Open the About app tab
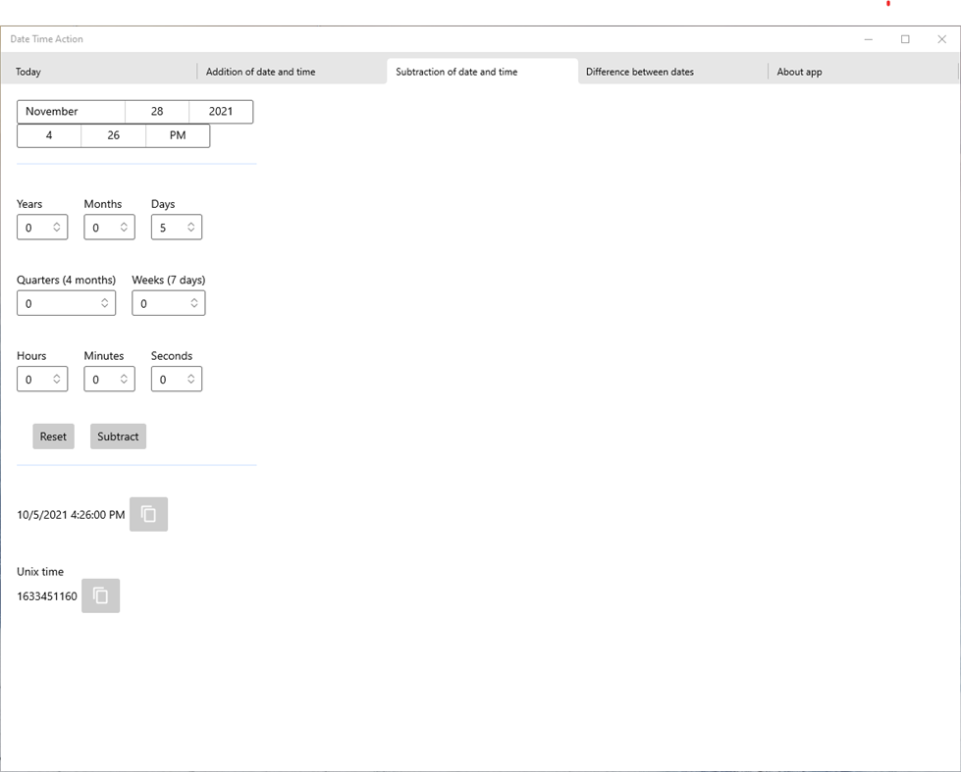961x772 pixels. coord(863,72)
